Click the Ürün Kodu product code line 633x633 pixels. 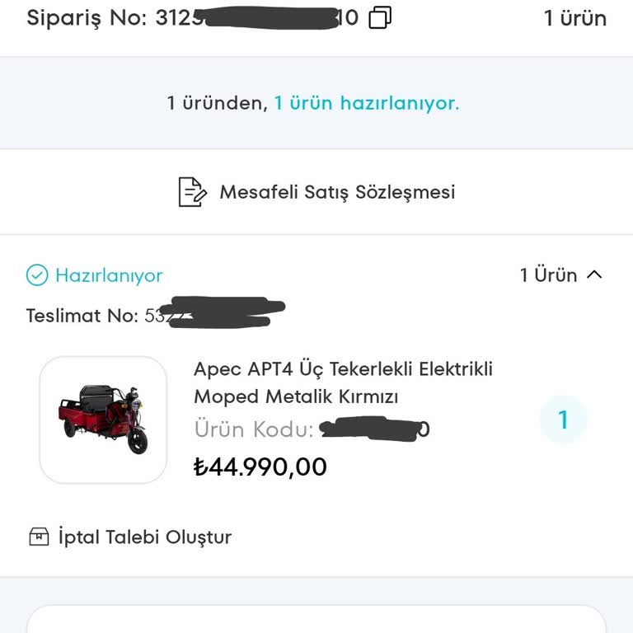[x=312, y=429]
